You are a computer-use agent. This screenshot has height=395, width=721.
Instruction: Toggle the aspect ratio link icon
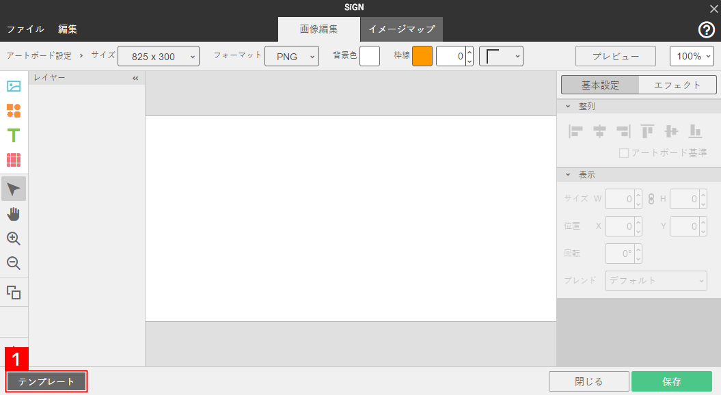pos(651,199)
